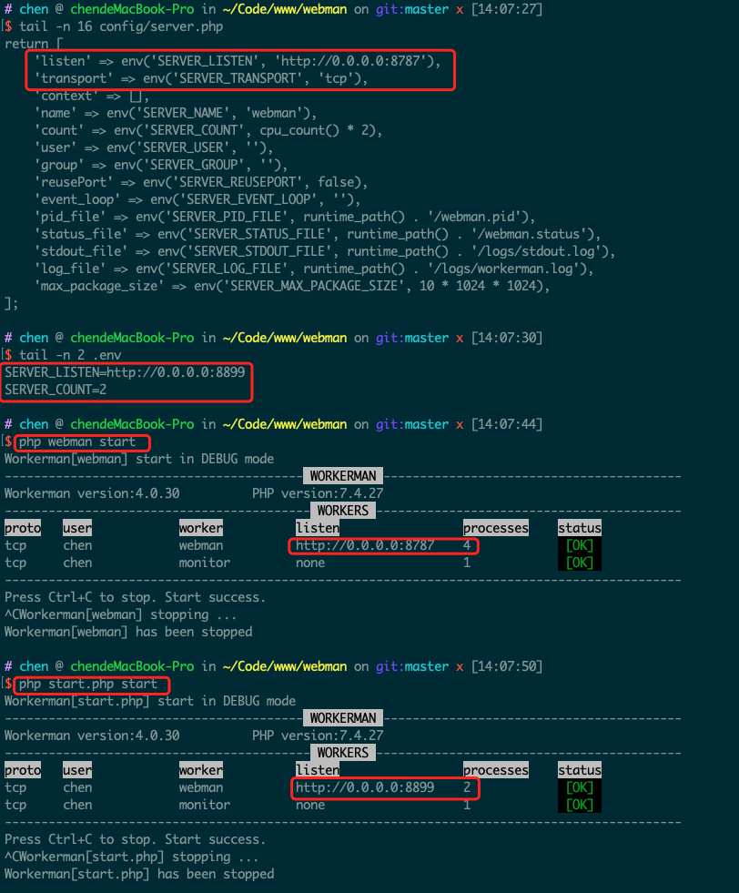
Task: Click the SERVER_LISTEN=http://0.0.0.0:8899 line
Action: pyautogui.click(x=125, y=372)
